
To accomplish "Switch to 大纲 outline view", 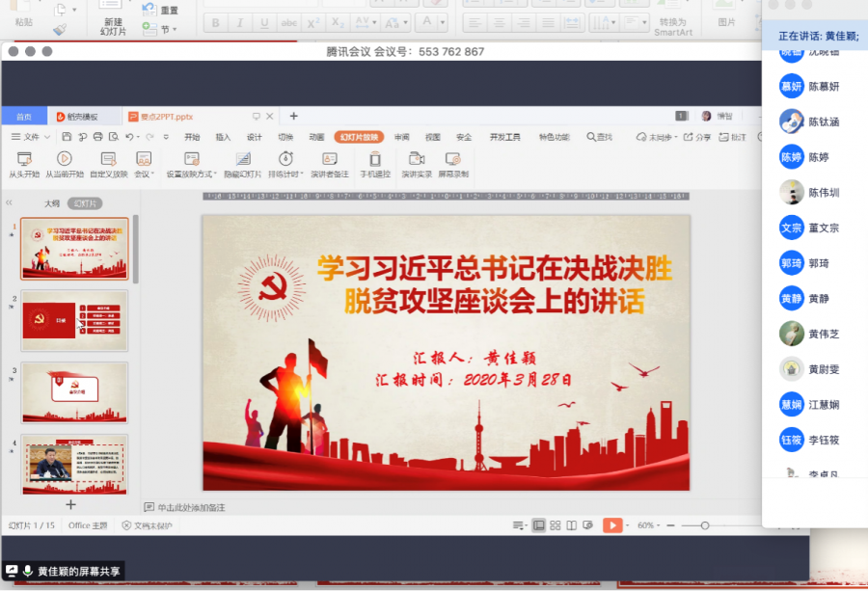I will tap(52, 203).
